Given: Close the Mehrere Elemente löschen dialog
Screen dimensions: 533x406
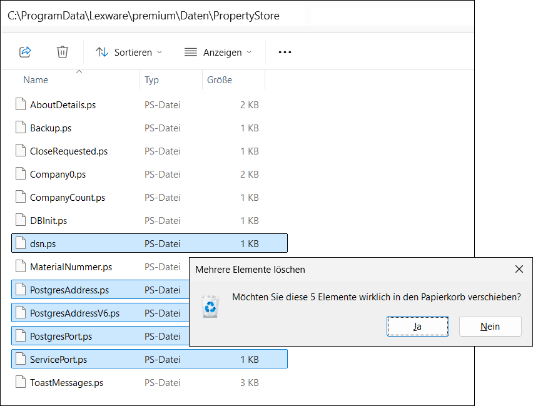Looking at the screenshot, I should tap(519, 269).
